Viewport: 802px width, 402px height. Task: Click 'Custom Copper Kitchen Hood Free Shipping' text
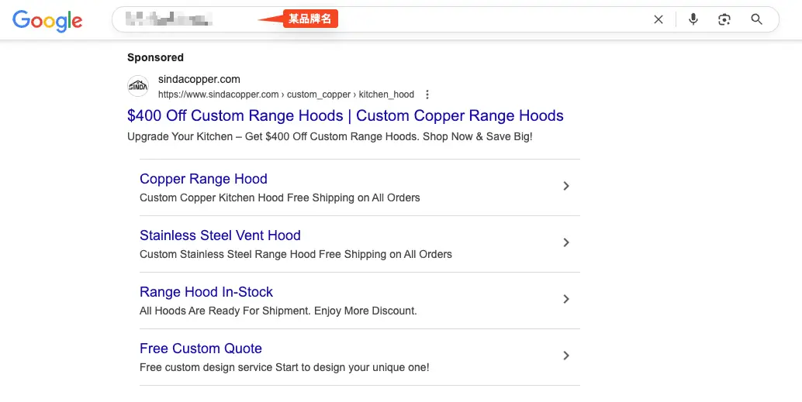coord(280,198)
